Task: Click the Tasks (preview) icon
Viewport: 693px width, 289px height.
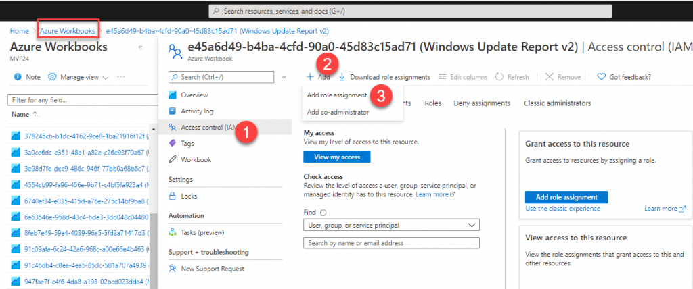Action: click(173, 232)
